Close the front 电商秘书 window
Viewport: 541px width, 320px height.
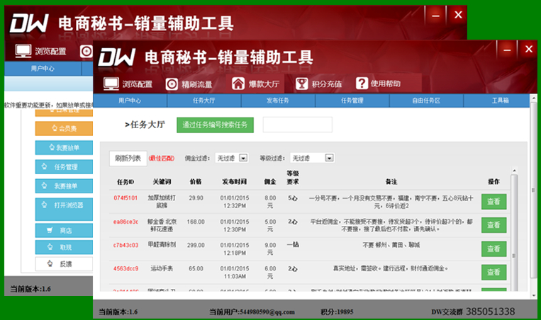(x=528, y=50)
